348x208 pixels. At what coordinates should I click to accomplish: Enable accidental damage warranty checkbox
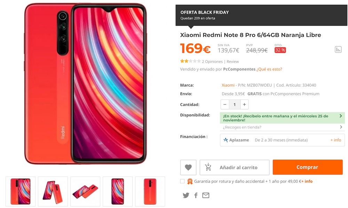[x=182, y=181]
